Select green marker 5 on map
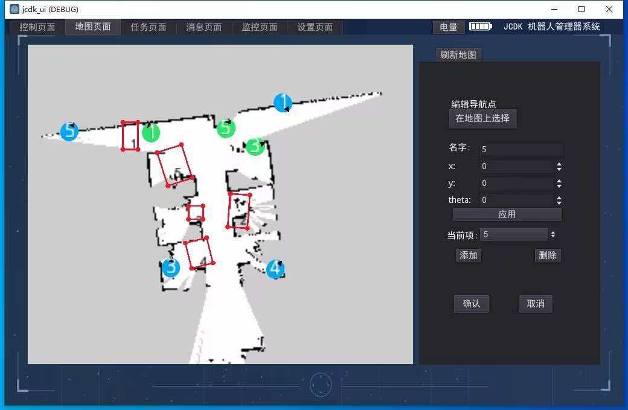 coord(226,128)
